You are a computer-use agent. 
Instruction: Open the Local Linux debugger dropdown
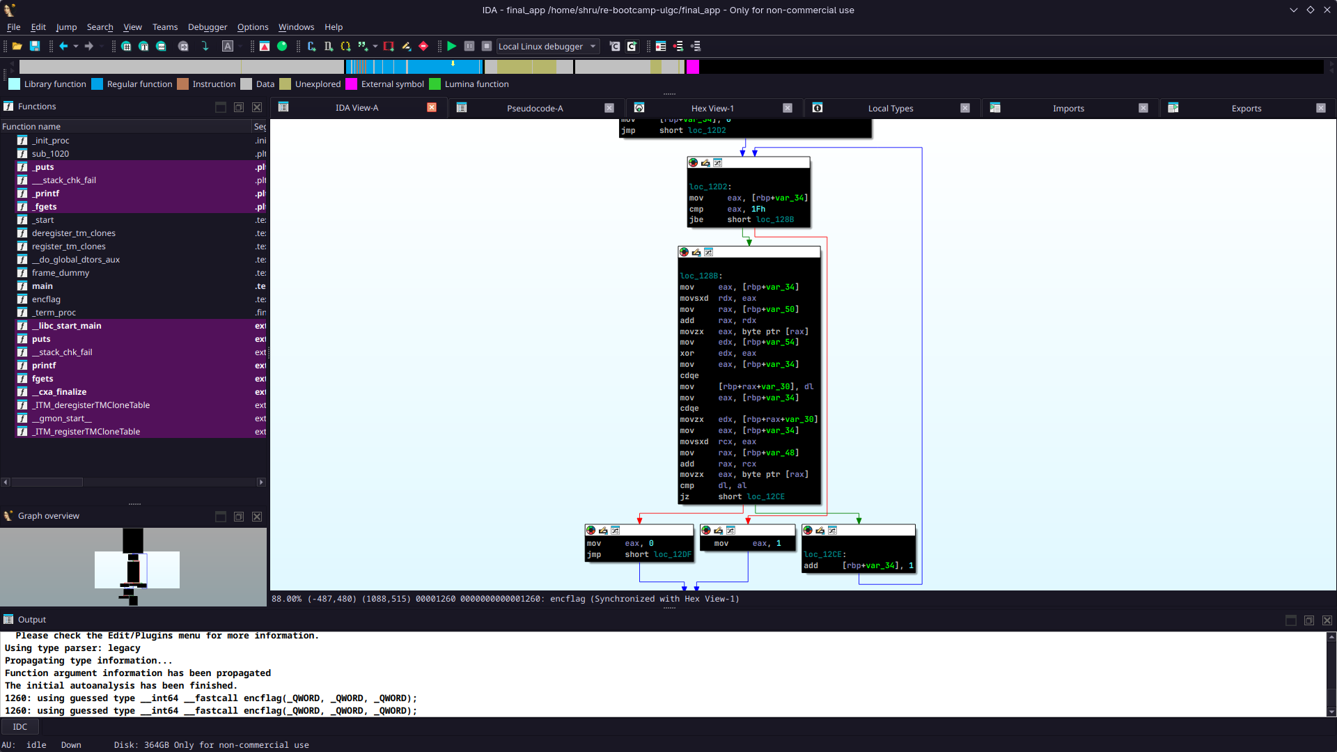coord(548,46)
